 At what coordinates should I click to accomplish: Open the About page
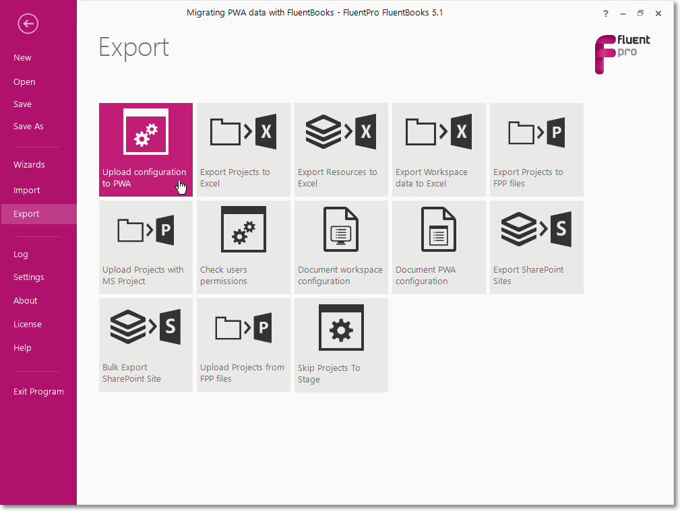25,301
